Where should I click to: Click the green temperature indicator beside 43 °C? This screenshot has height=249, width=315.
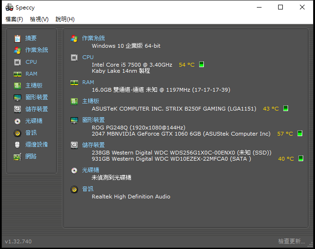(286, 108)
